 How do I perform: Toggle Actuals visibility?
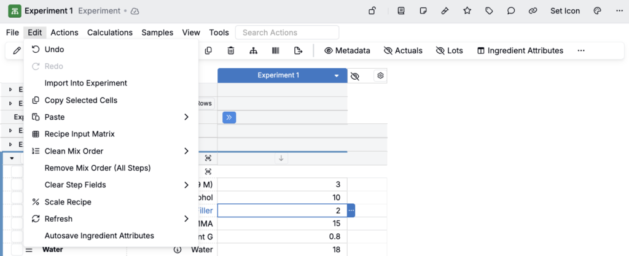point(403,51)
